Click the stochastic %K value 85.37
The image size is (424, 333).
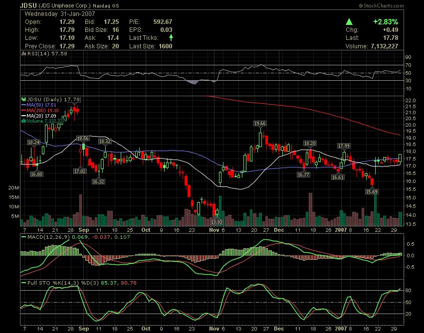pyautogui.click(x=108, y=283)
